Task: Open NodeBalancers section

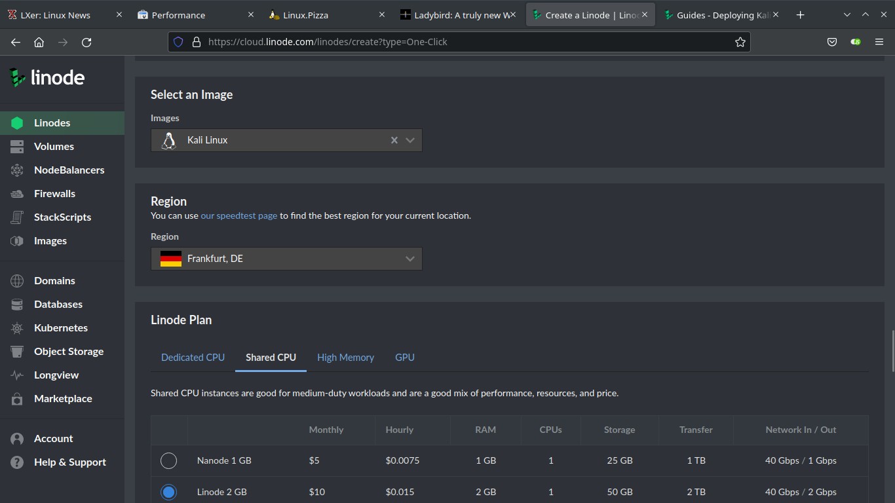Action: pyautogui.click(x=62, y=170)
